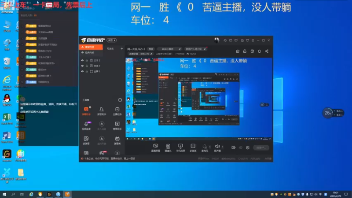The width and height of the screenshot is (352, 198).
Task: Click the share icon above the preview
Action: click(x=267, y=51)
